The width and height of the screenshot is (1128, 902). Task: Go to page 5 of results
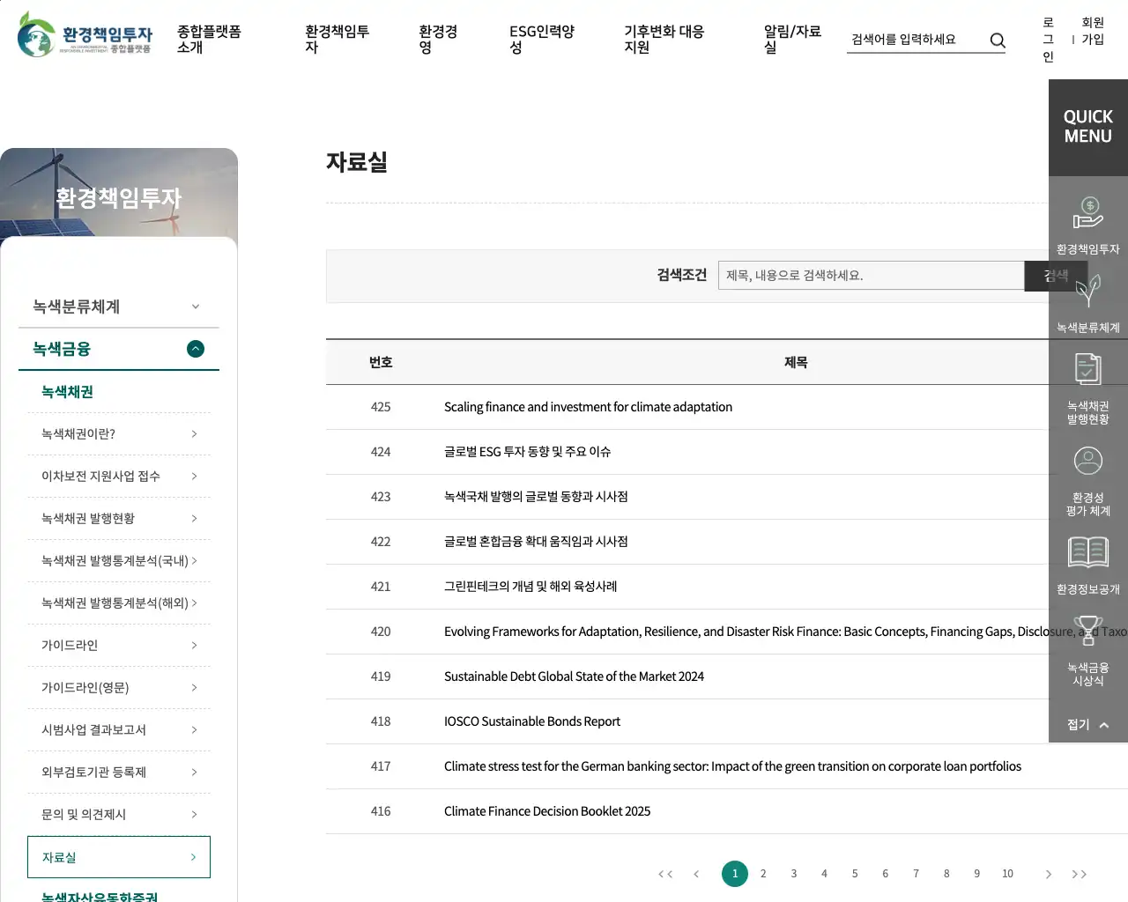pyautogui.click(x=855, y=874)
